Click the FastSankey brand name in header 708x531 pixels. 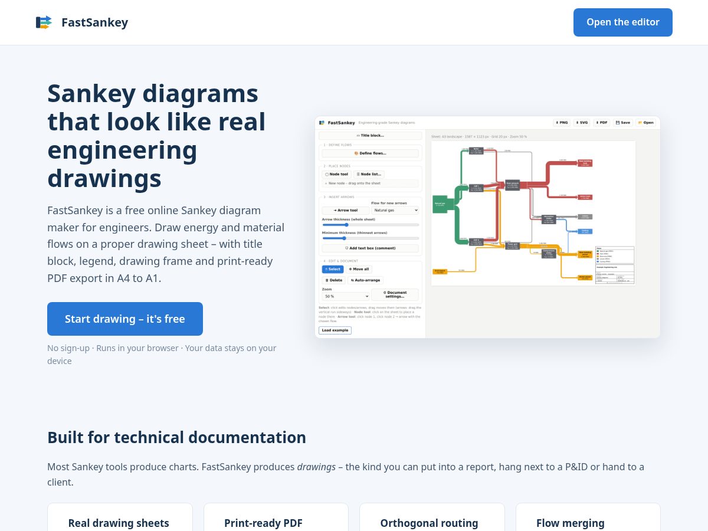pyautogui.click(x=94, y=22)
